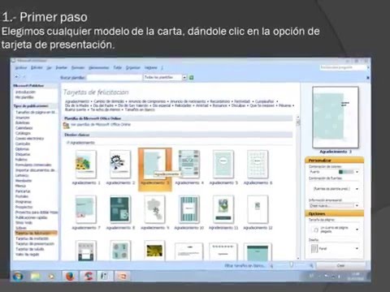Open the Windows Start button
The width and height of the screenshot is (390, 292).
pyautogui.click(x=18, y=277)
